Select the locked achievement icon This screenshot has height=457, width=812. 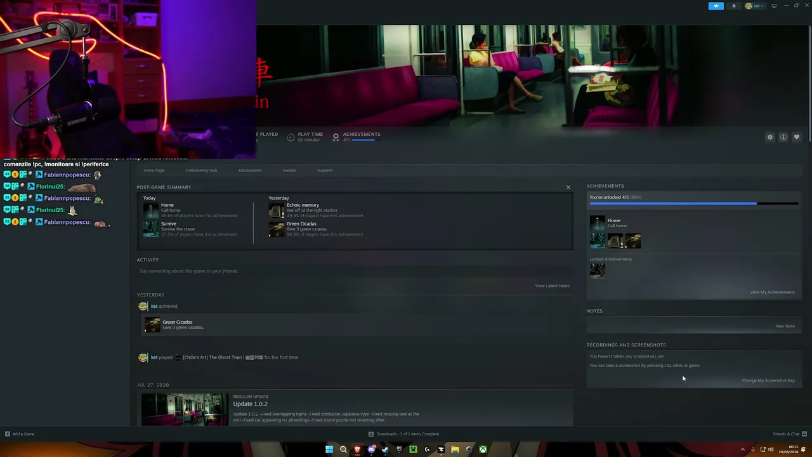598,270
